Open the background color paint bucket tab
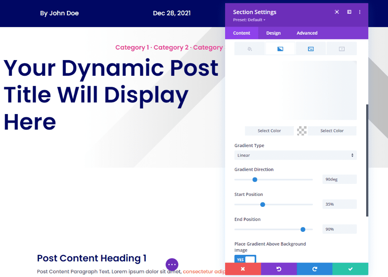This screenshot has width=388, height=277. point(249,48)
